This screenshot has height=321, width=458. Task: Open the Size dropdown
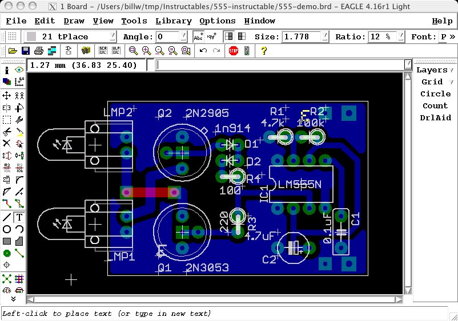point(325,36)
